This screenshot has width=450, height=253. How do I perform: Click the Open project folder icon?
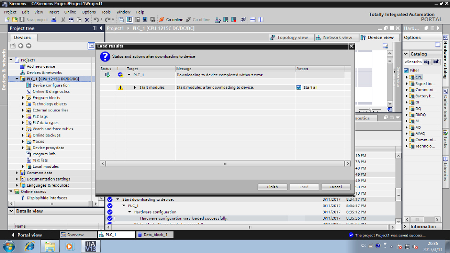[x=14, y=19]
